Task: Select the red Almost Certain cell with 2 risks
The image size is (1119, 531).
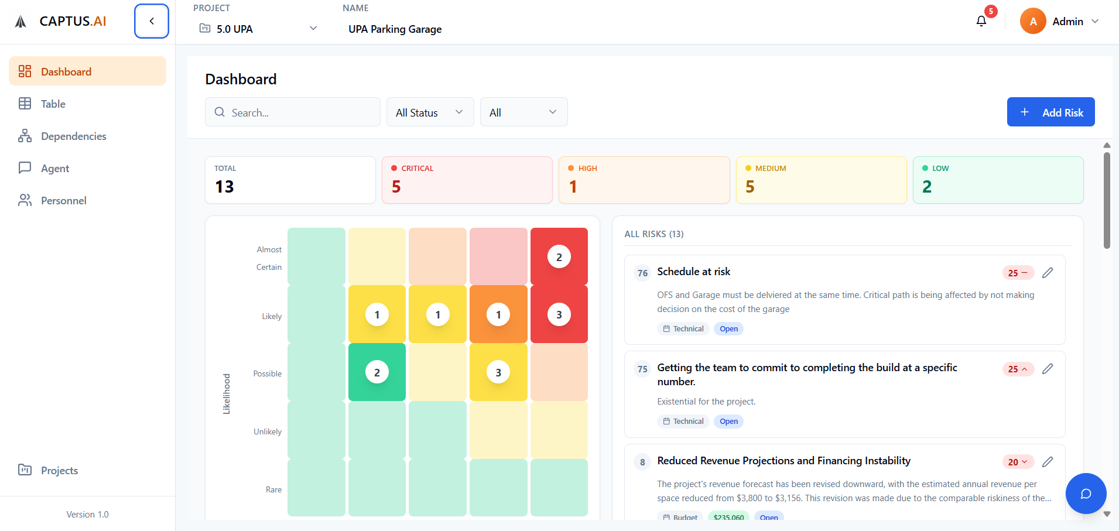Action: tap(559, 257)
